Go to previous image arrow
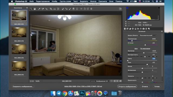This screenshot has width=173, height=97. [92, 81]
